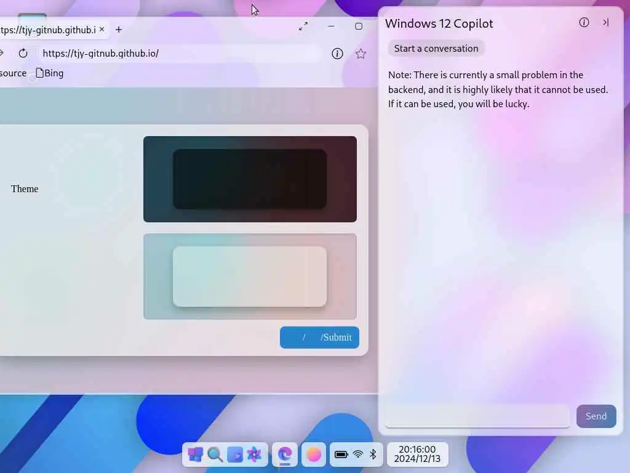
Task: Collapse the Copilot side panel
Action: click(x=606, y=23)
